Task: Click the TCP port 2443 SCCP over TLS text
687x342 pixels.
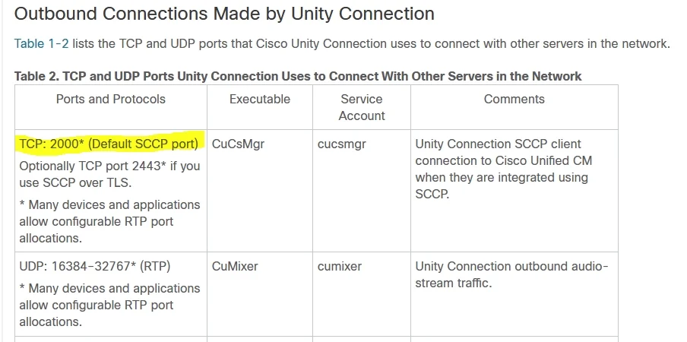Action: [109, 174]
